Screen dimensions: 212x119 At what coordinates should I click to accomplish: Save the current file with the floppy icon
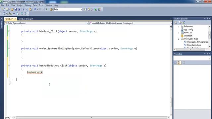click(x=16, y=9)
